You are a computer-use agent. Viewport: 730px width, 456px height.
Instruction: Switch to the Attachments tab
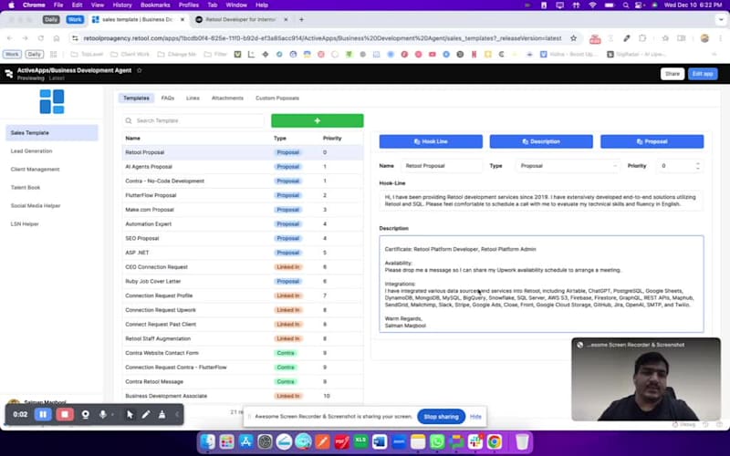point(227,98)
